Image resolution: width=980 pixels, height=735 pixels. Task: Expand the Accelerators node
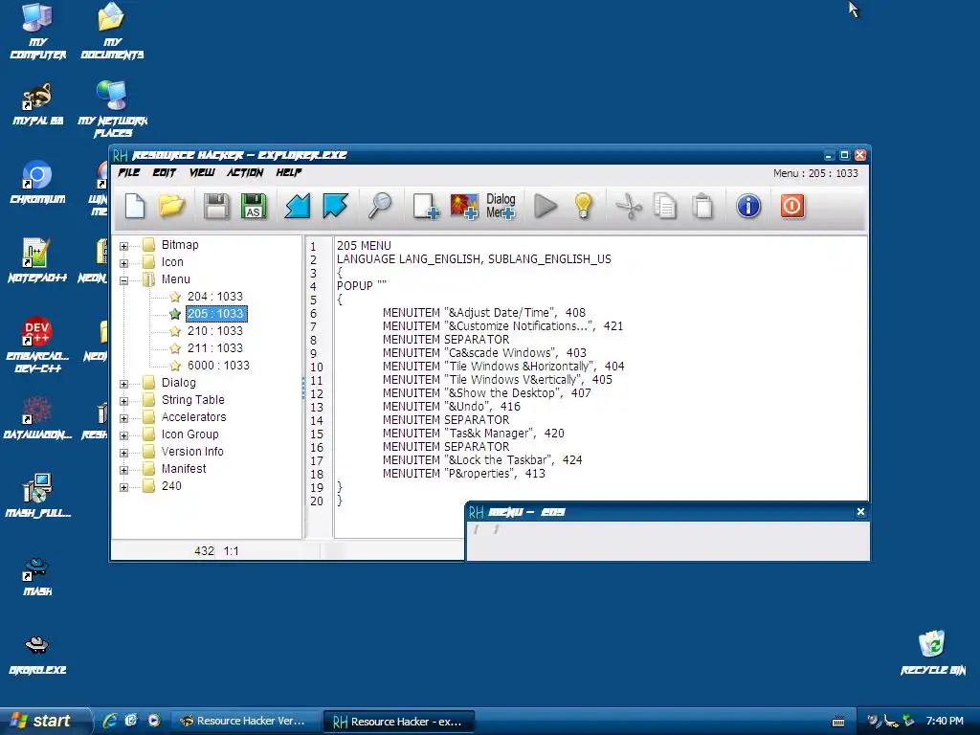(123, 418)
